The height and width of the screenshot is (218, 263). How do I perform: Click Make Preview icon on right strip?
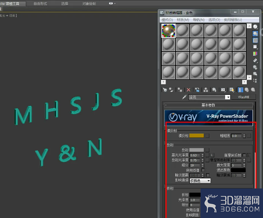(x=255, y=60)
